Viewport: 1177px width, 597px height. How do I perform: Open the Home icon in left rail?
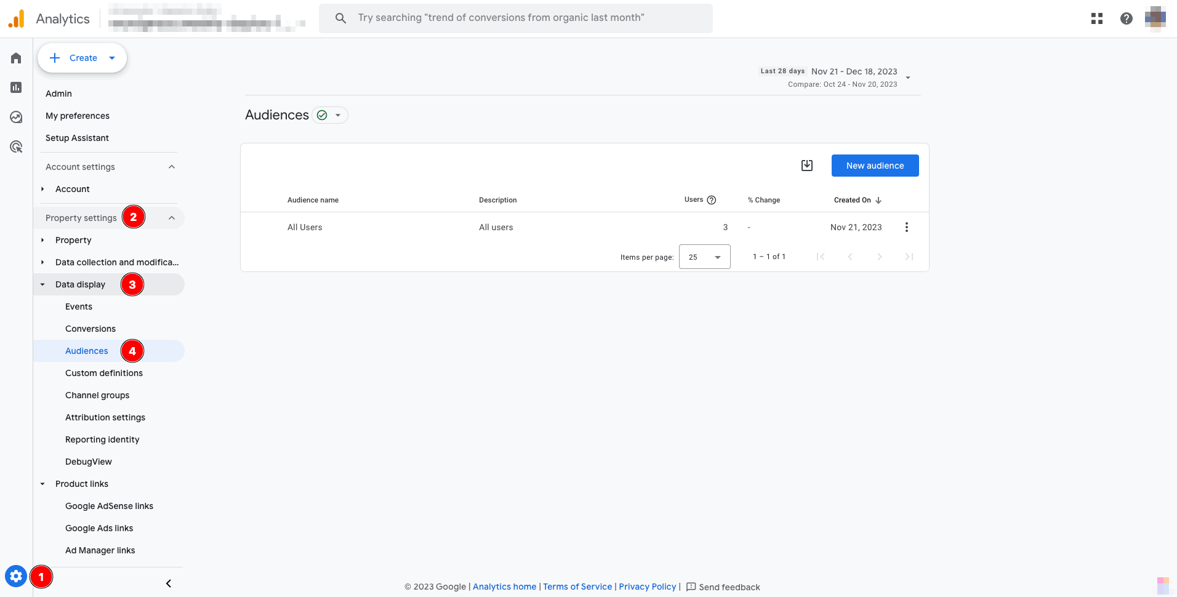tap(16, 58)
